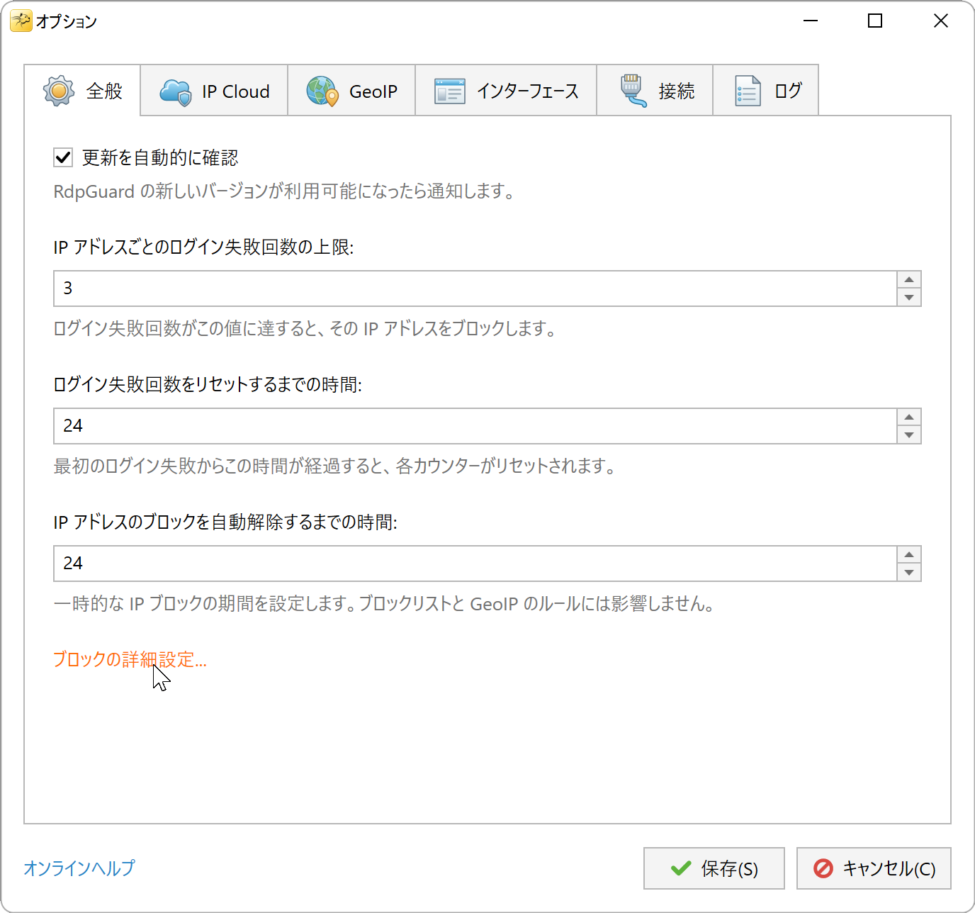
Task: Go to the 接続 tab
Action: (x=655, y=91)
